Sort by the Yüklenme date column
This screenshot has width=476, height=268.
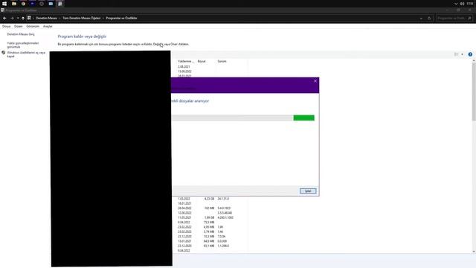[186, 61]
